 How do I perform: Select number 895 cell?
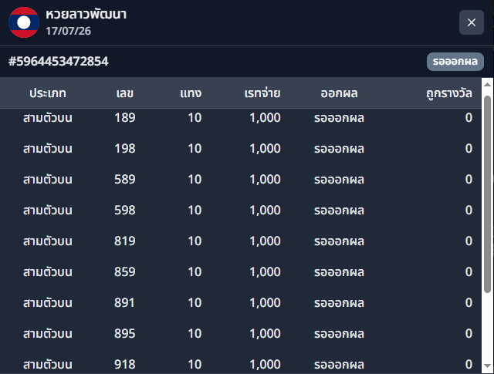125,334
